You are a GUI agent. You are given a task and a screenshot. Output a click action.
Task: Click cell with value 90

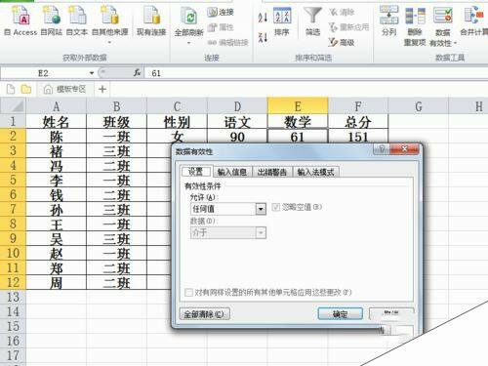click(237, 137)
